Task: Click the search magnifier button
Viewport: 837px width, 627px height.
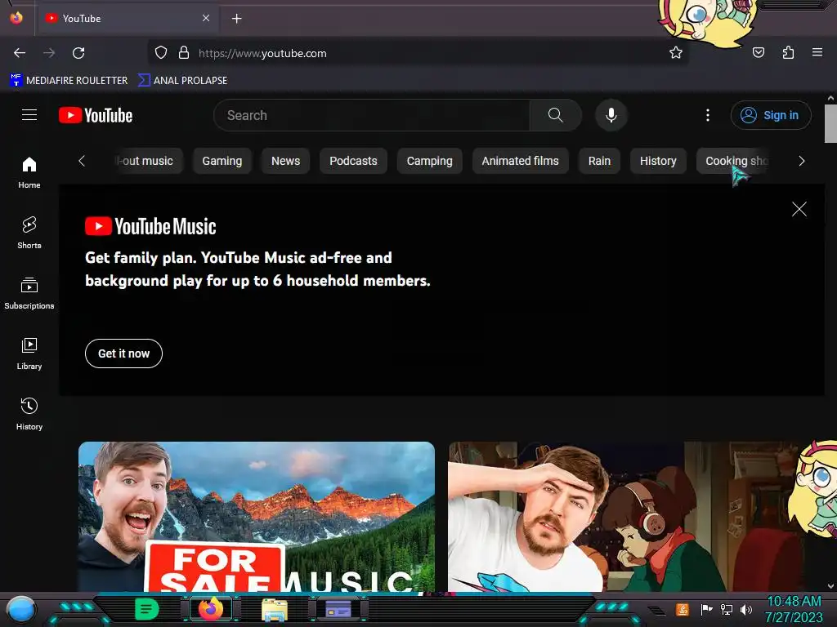Action: (x=555, y=115)
